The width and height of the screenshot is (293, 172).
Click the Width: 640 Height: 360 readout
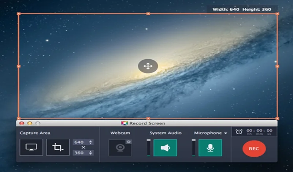pos(242,10)
